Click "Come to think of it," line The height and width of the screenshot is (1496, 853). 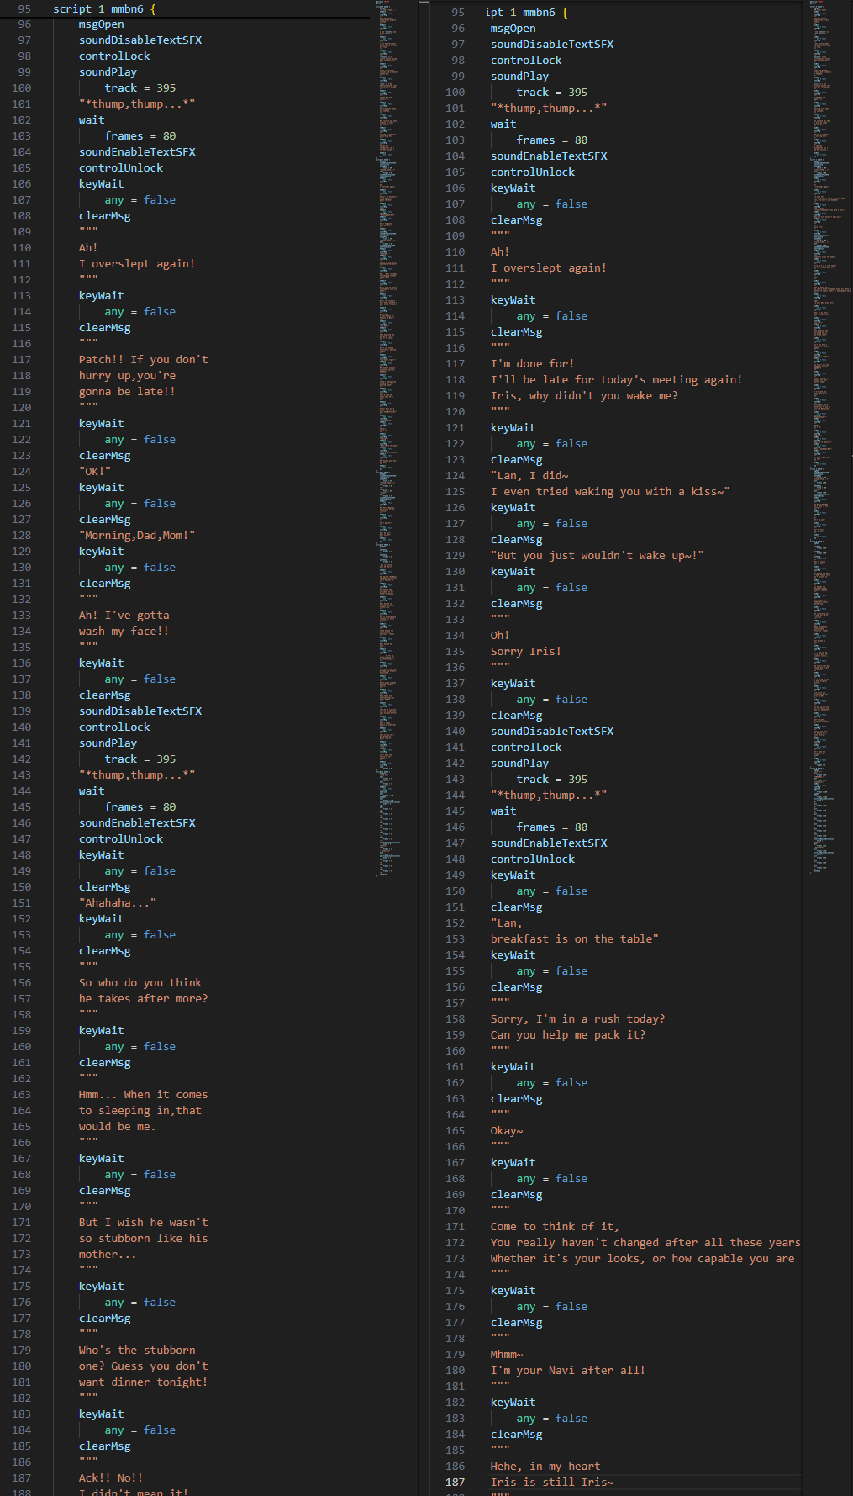[x=556, y=1227]
